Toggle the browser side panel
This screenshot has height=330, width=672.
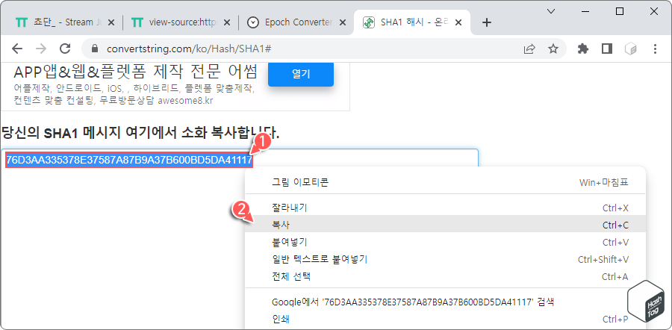(607, 49)
